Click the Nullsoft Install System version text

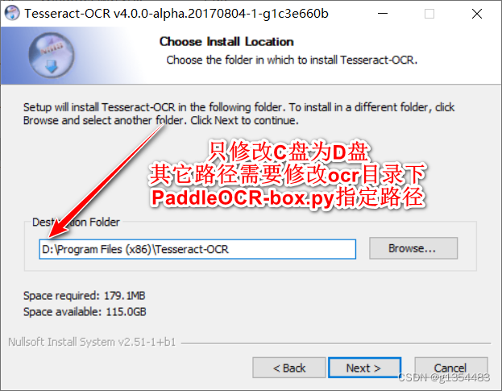(92, 342)
